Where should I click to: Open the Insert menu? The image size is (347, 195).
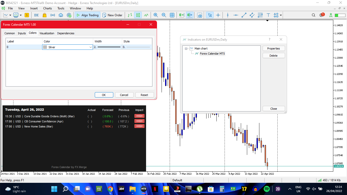click(x=34, y=8)
